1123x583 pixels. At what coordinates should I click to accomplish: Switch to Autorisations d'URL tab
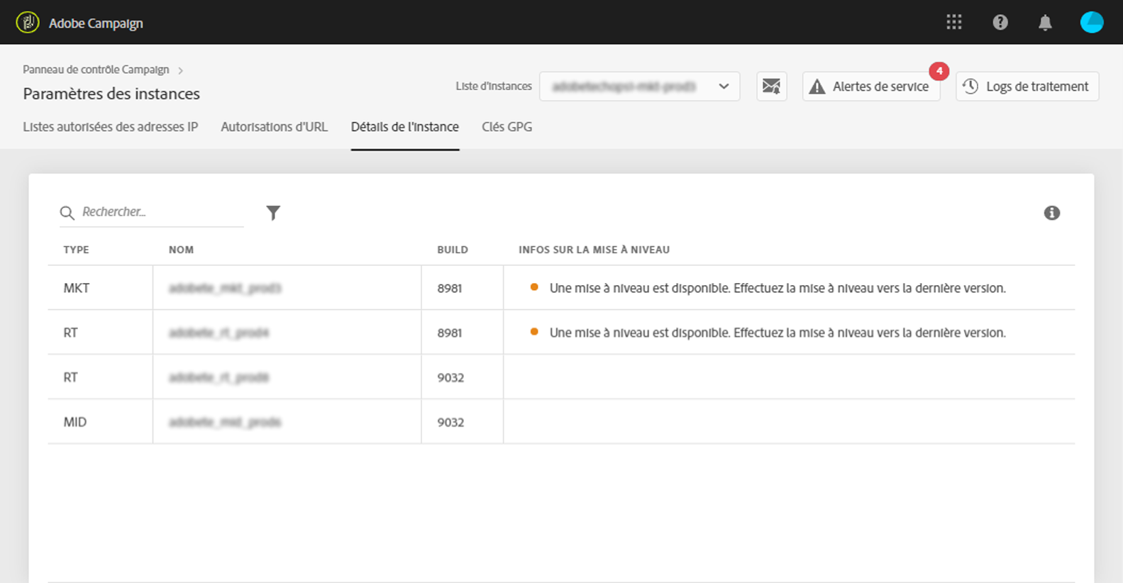pyautogui.click(x=274, y=127)
